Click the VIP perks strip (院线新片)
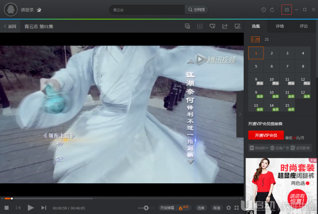318x214 pixels. coord(280,148)
